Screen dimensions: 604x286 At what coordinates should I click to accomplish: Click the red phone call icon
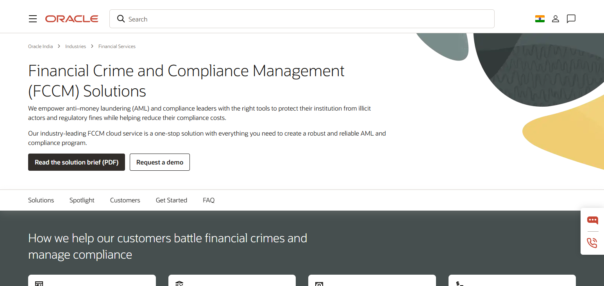click(x=592, y=243)
